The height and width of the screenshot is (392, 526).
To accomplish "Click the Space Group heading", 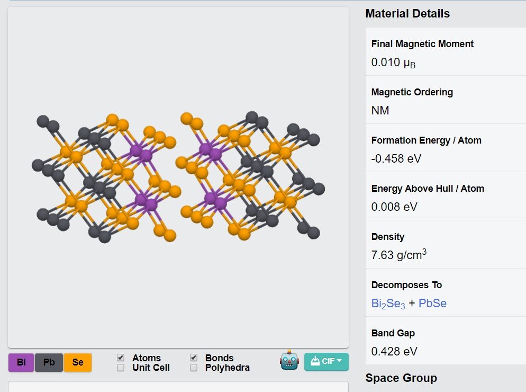I will tap(401, 378).
